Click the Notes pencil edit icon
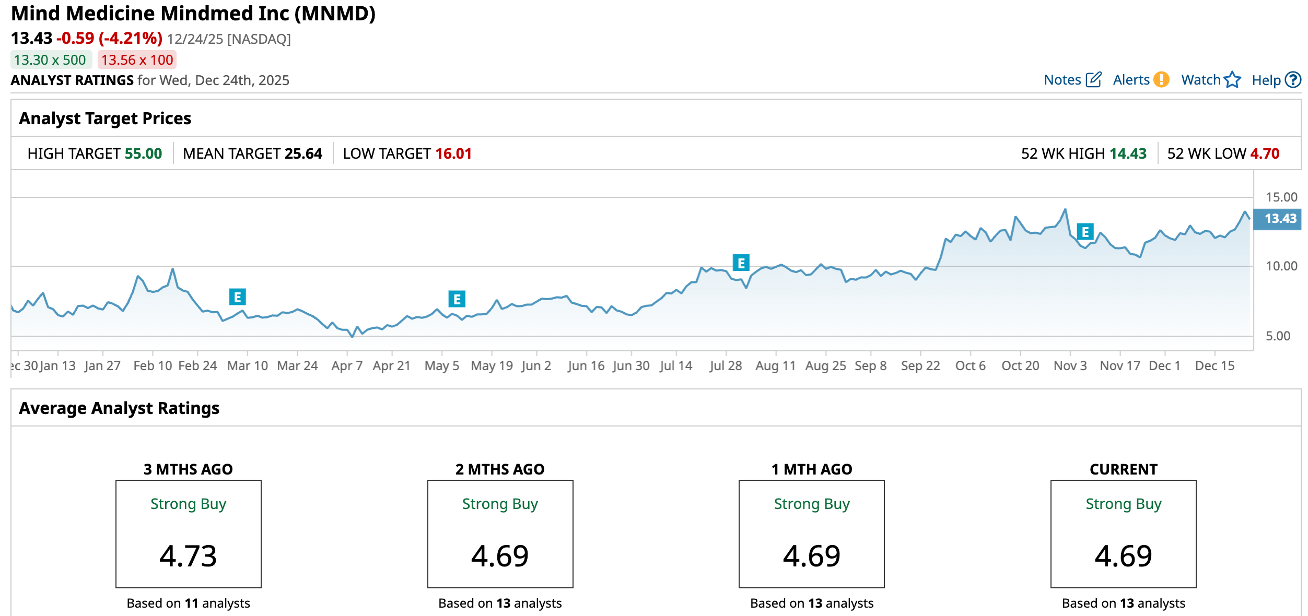Screen dimensions: 1308x616 1094,80
